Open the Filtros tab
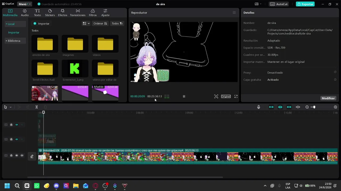 [x=93, y=13]
